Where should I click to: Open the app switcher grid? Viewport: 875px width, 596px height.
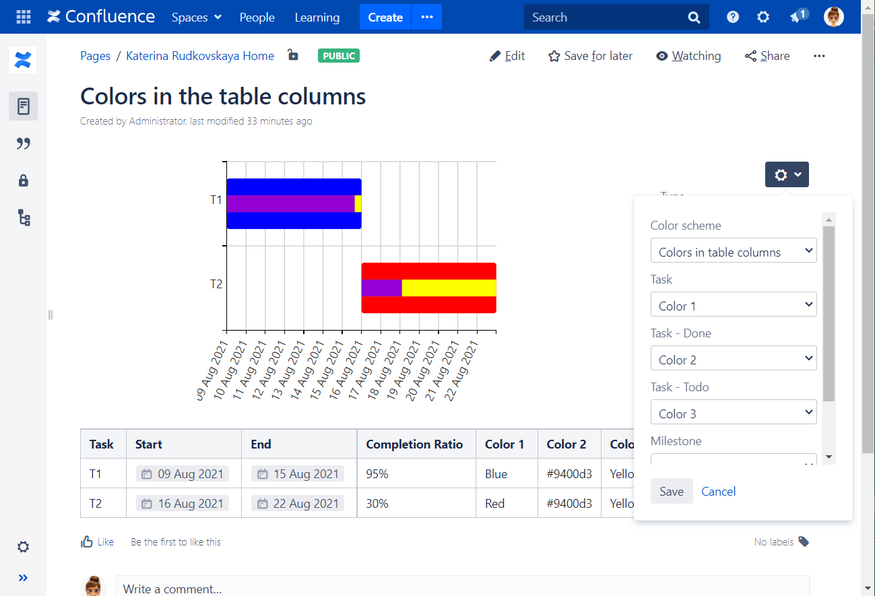coord(22,17)
